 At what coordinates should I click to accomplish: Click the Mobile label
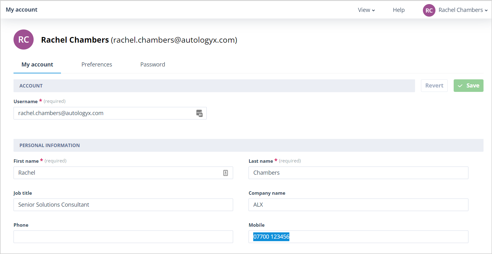tap(257, 225)
